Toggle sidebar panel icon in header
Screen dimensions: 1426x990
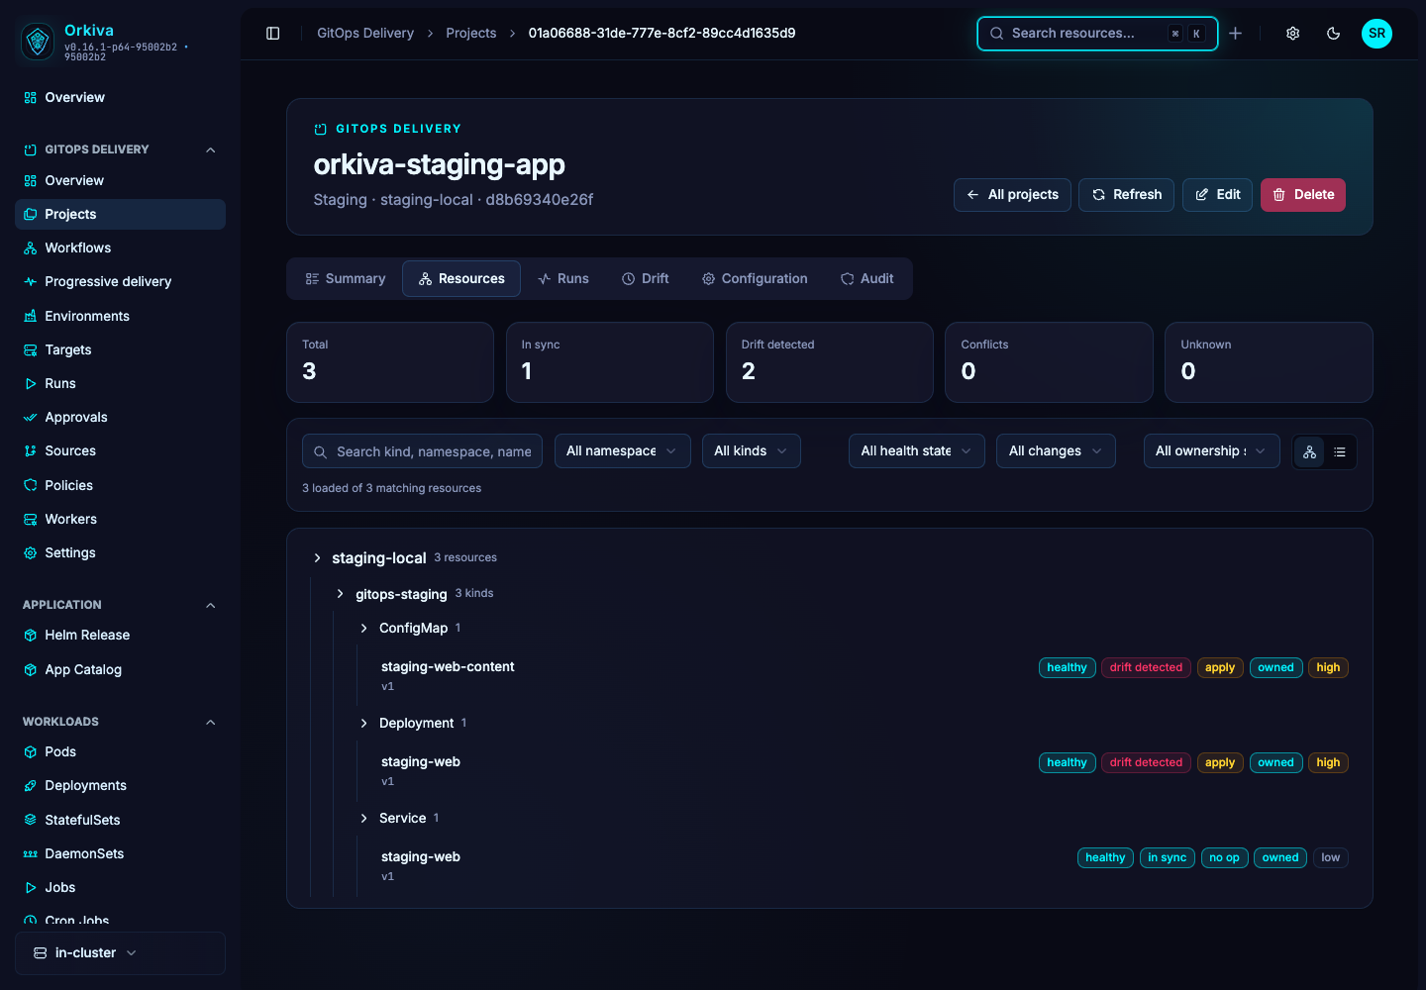273,34
